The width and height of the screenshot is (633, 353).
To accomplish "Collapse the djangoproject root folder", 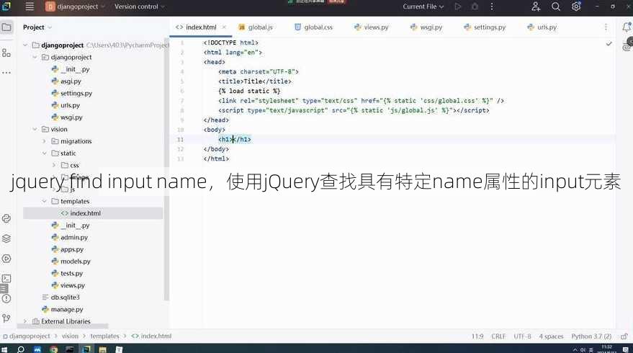I will (25, 45).
